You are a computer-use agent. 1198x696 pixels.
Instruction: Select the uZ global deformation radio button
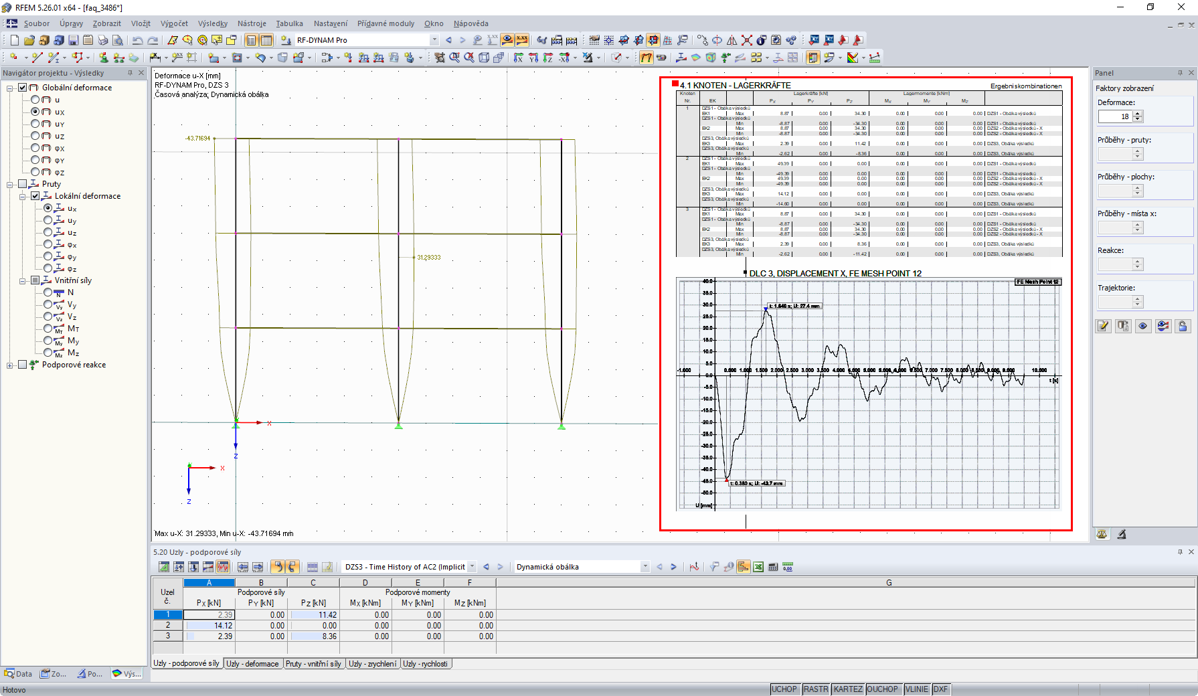35,136
